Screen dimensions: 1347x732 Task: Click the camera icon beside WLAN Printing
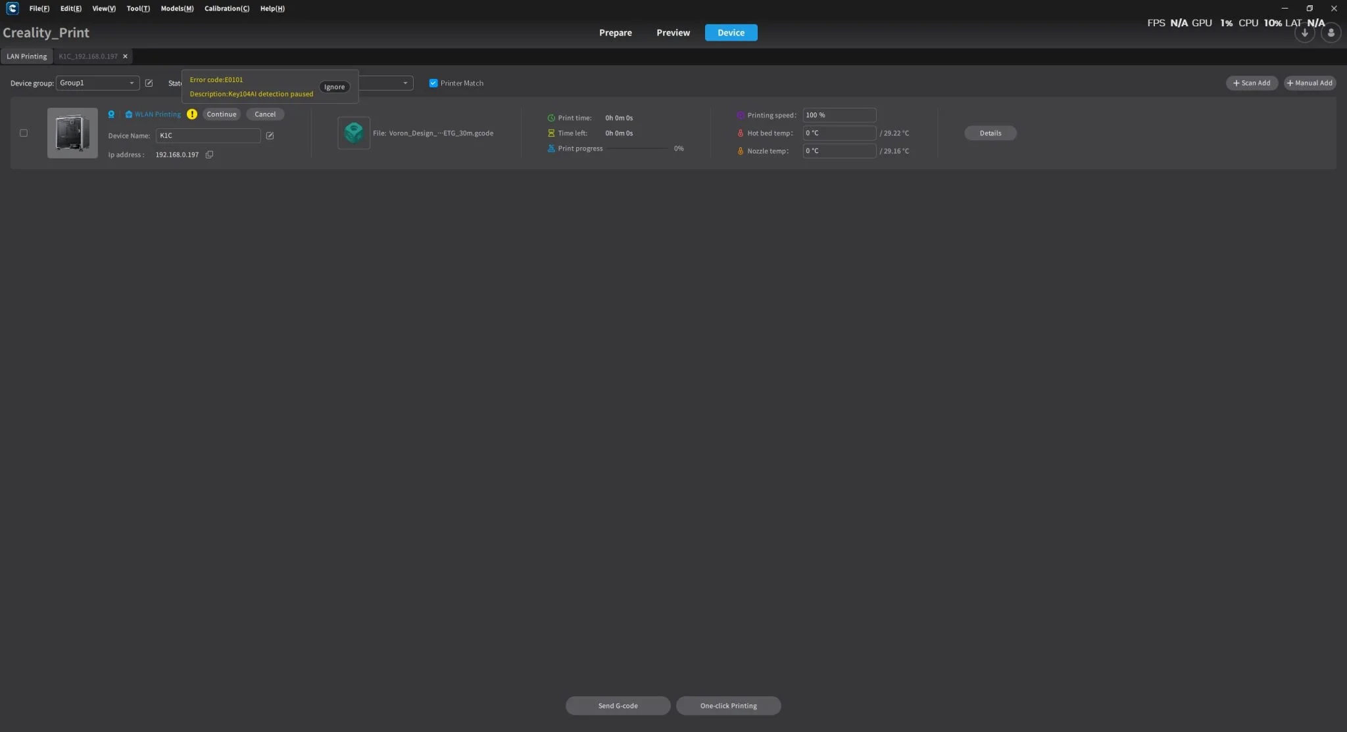[x=111, y=114]
